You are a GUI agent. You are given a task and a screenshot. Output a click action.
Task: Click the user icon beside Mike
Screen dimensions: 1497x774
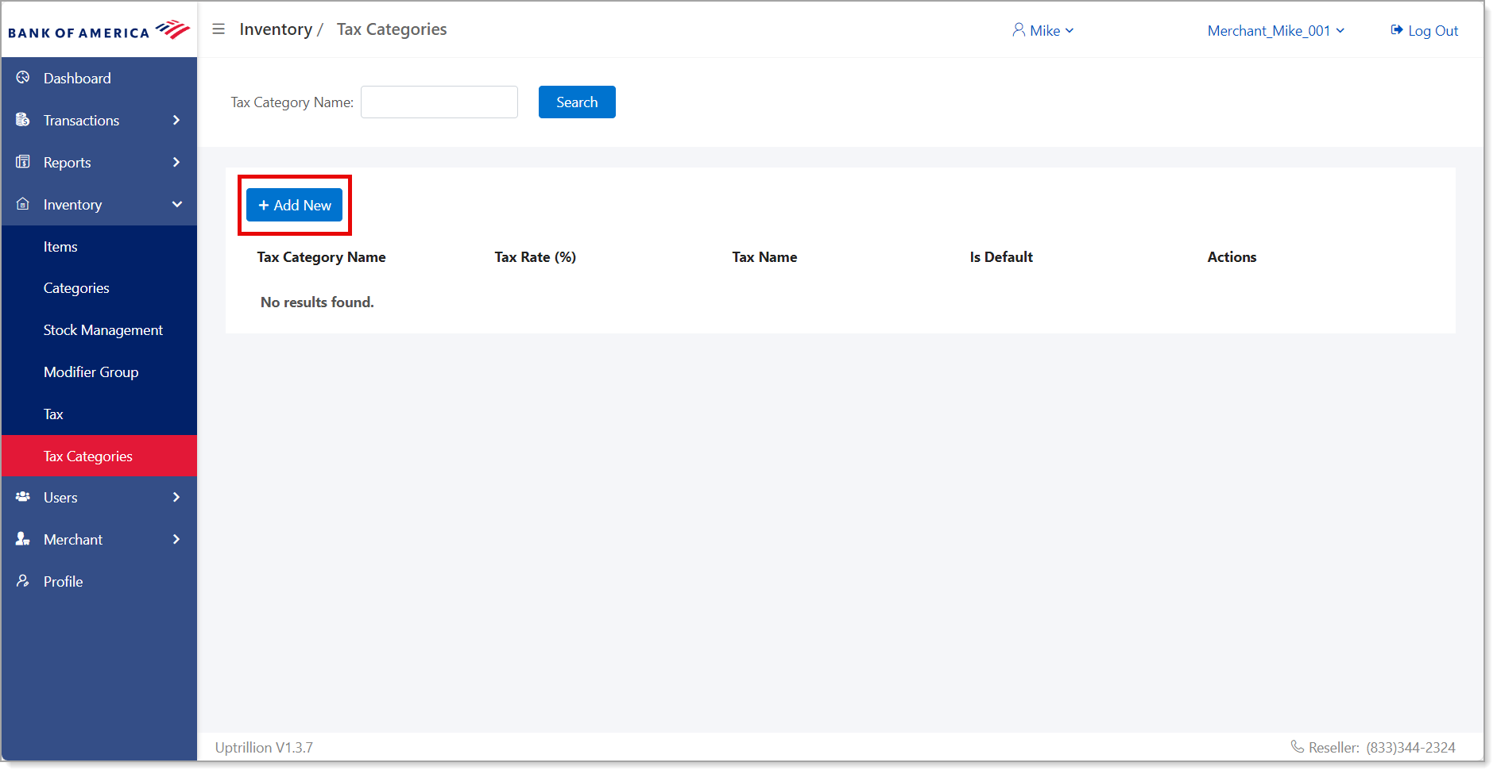[x=1019, y=30]
